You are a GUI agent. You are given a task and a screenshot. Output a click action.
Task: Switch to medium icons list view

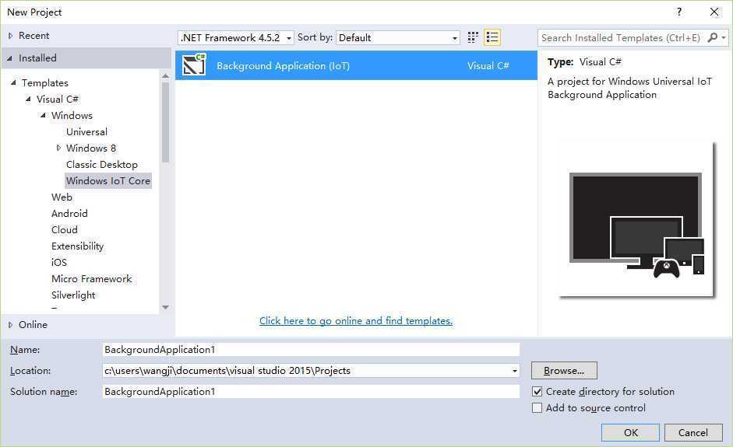coord(492,37)
